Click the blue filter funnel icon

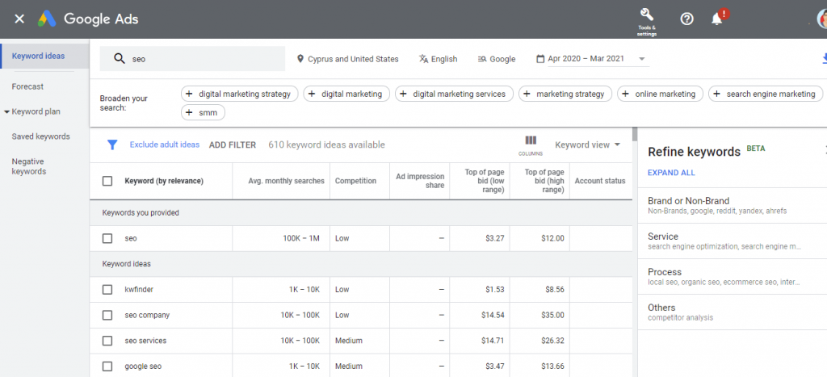click(111, 145)
